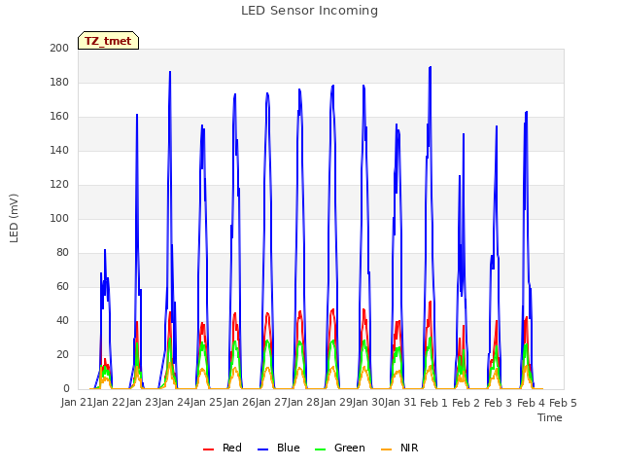Click the blue line swatch in legend
Screen dimensions: 622x467
263,449
